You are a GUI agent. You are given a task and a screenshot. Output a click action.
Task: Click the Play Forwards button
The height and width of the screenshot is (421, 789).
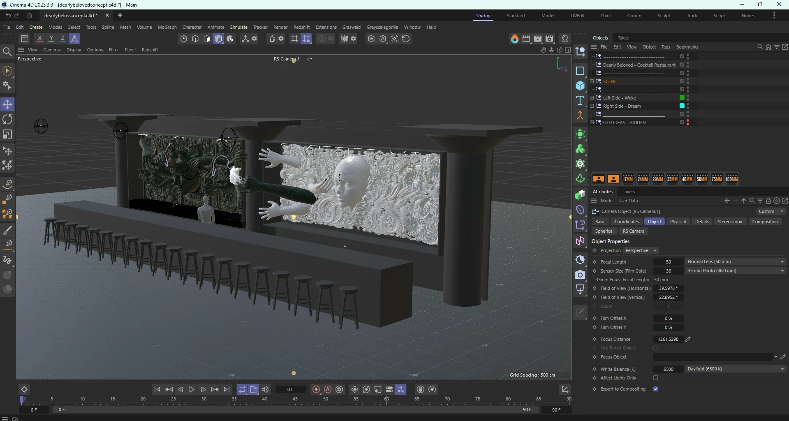[192, 389]
